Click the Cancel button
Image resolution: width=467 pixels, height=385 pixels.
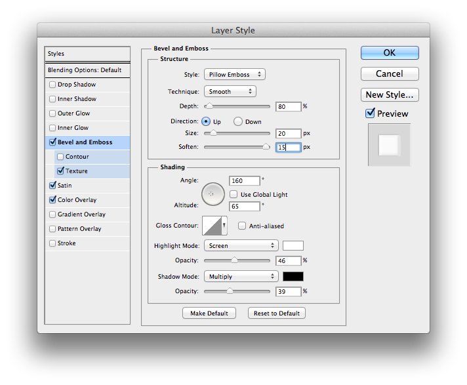tap(390, 73)
